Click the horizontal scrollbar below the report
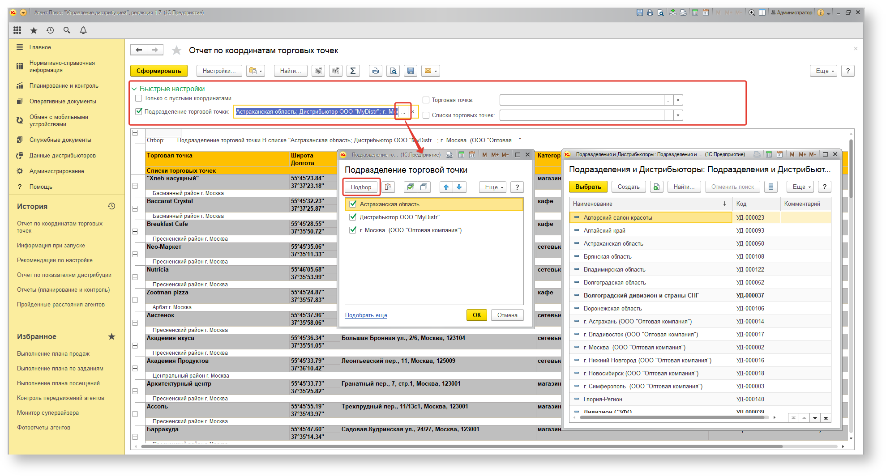The image size is (886, 476). pos(461,446)
